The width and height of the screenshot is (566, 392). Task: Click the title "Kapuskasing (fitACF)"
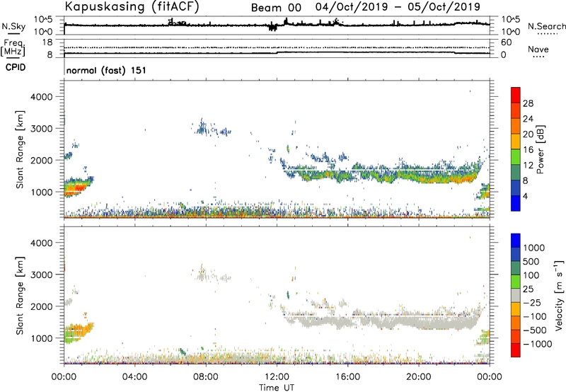tap(132, 6)
